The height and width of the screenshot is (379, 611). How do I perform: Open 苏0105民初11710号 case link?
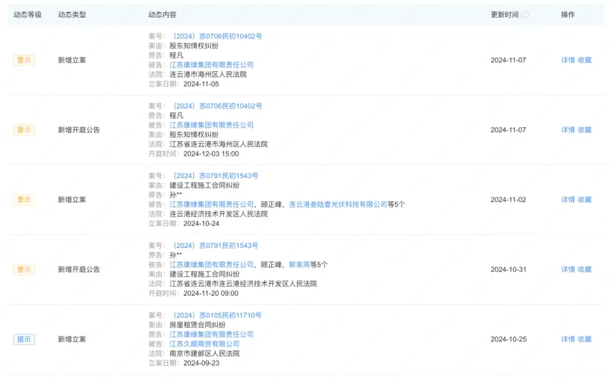click(216, 315)
